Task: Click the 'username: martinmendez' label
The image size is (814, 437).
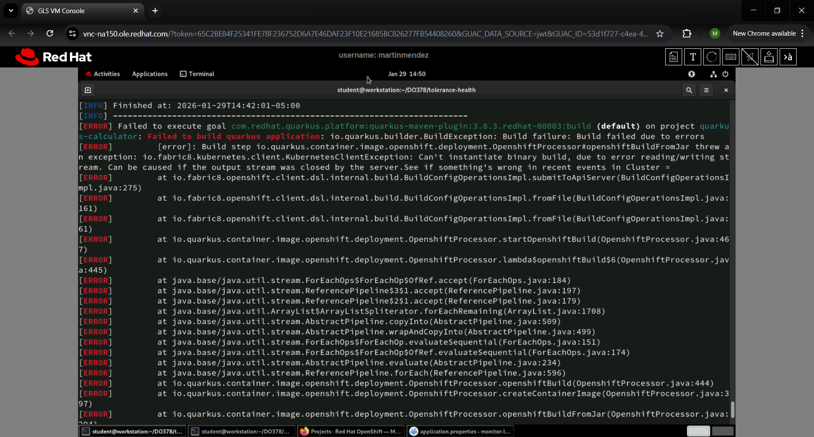Action: click(383, 55)
